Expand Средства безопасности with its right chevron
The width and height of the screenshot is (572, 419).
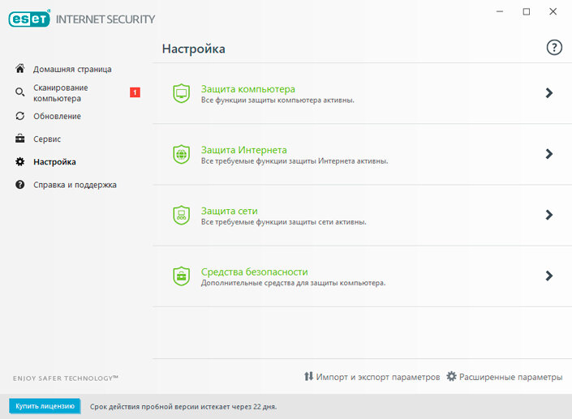[x=549, y=276]
